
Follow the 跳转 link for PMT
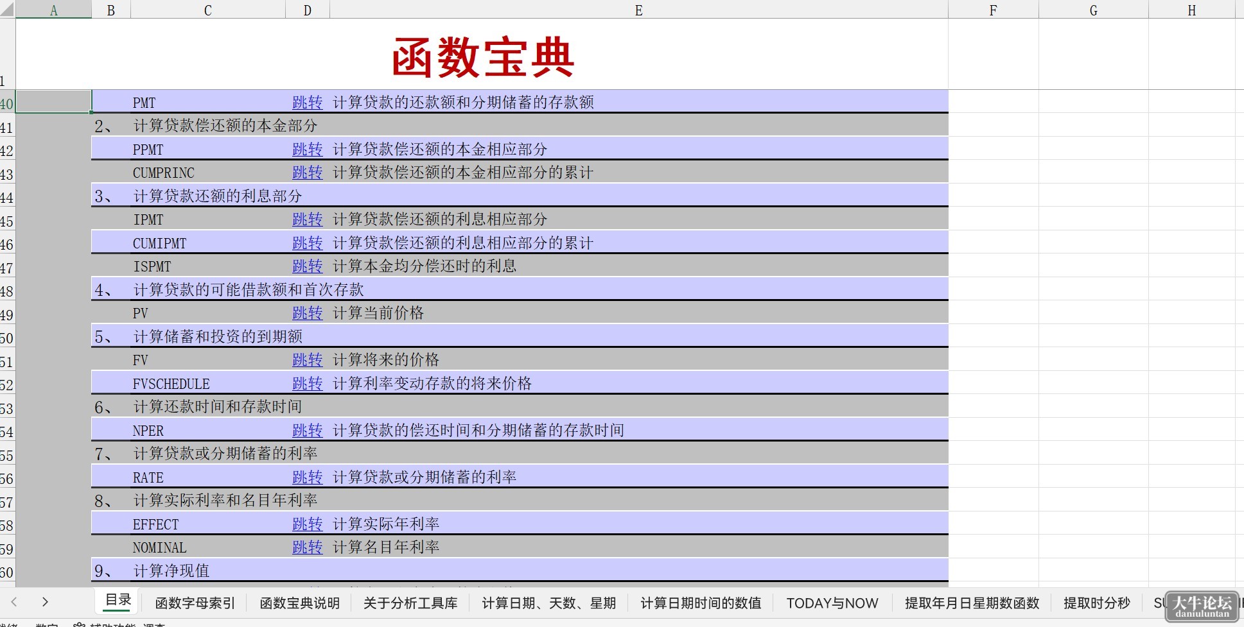(308, 103)
